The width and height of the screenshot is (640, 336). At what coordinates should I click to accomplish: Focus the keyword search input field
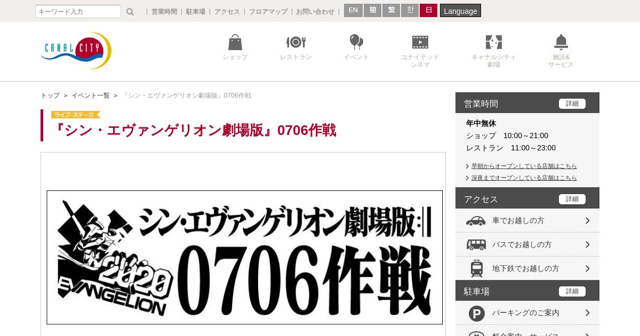(78, 11)
